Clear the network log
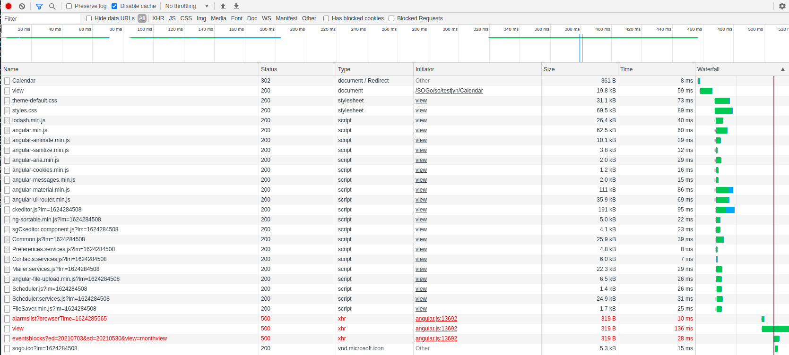Screen dimensions: 789x355 coord(22,6)
